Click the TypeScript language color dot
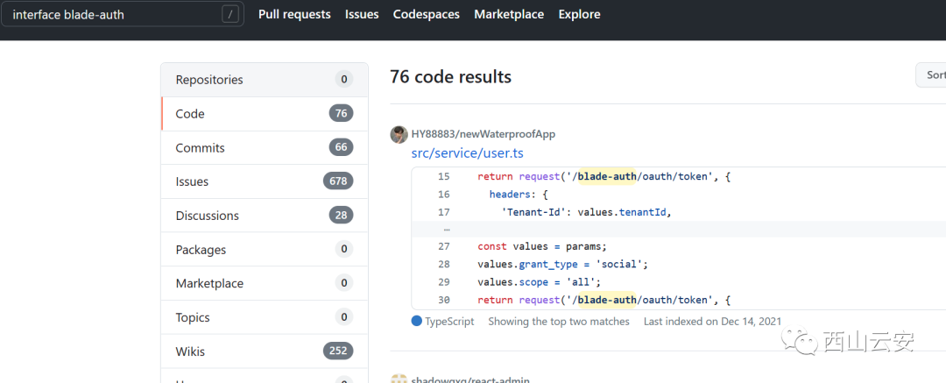Screen dimensions: 946x383 click(x=417, y=322)
